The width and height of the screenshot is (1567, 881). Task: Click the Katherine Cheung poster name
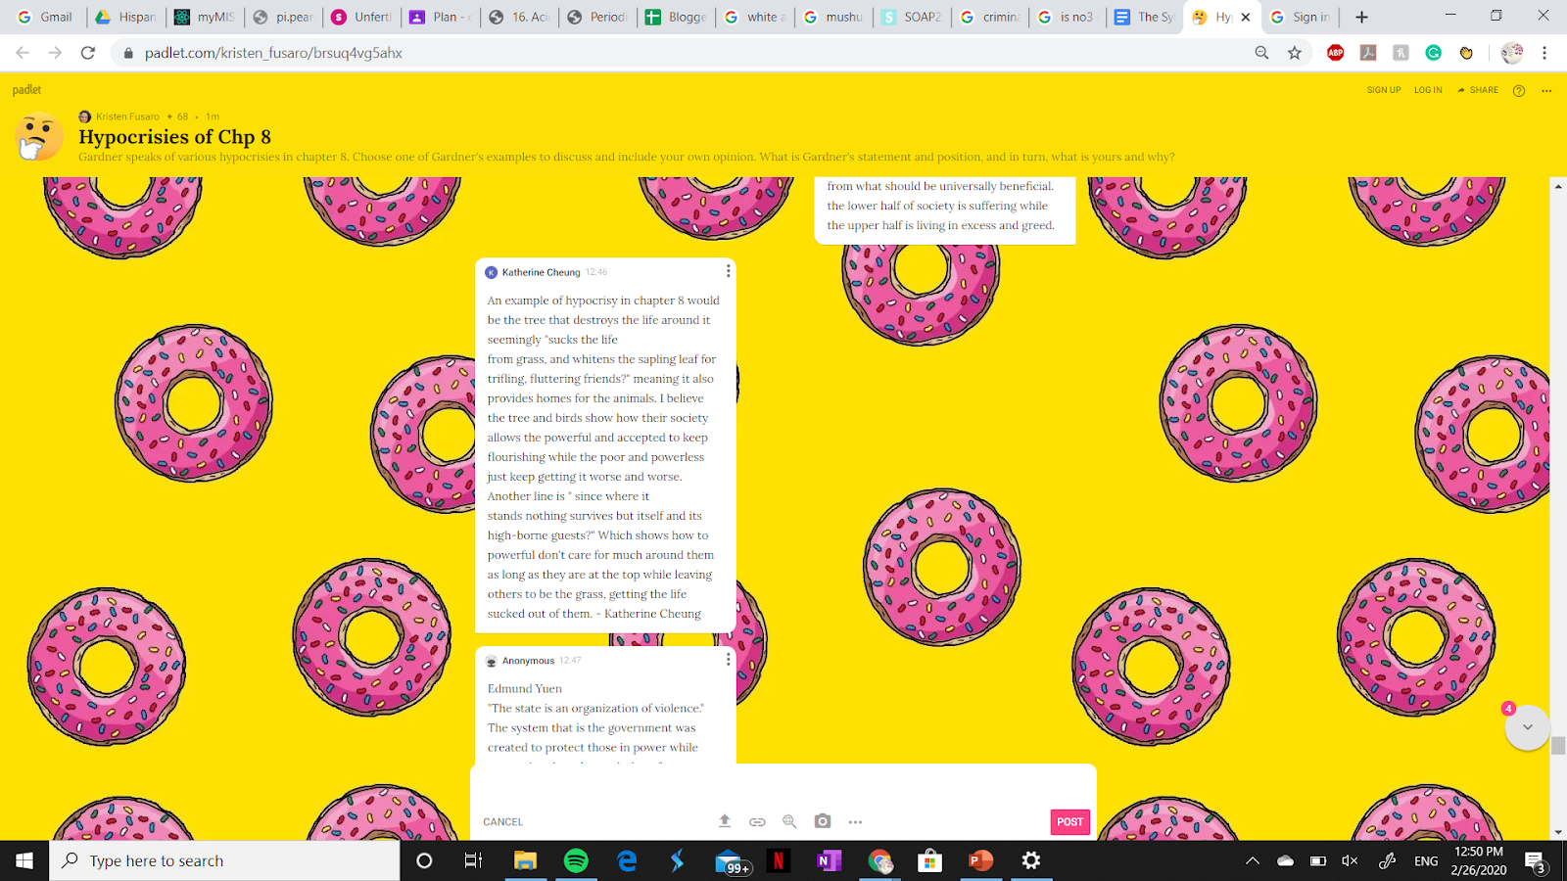(x=541, y=272)
